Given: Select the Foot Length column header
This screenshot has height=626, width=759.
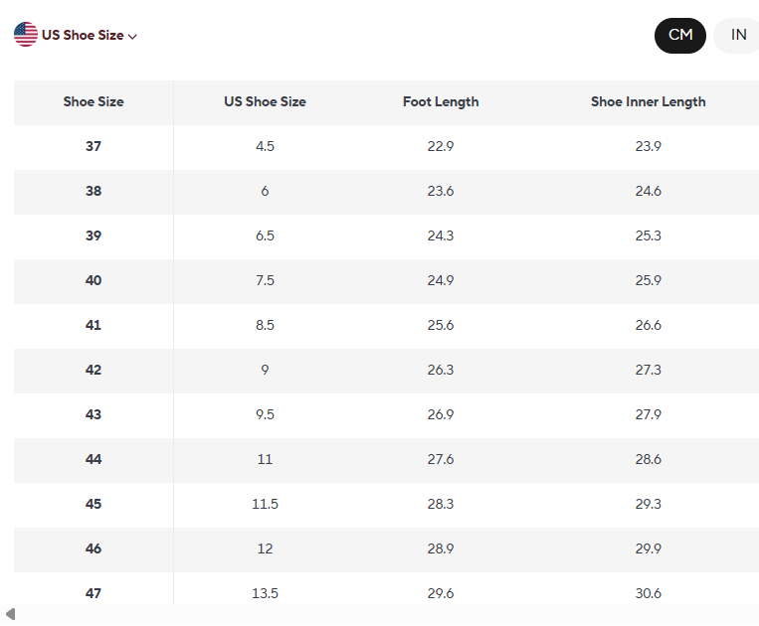Looking at the screenshot, I should (x=441, y=101).
